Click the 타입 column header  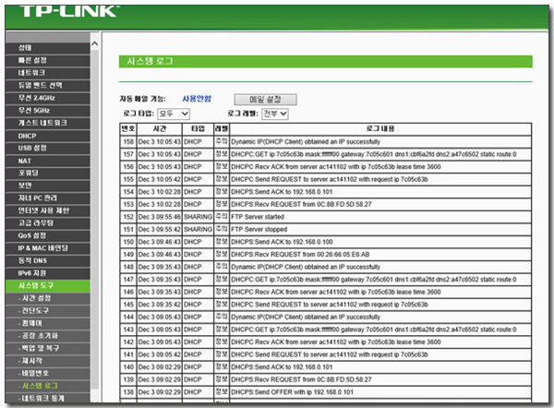[199, 129]
